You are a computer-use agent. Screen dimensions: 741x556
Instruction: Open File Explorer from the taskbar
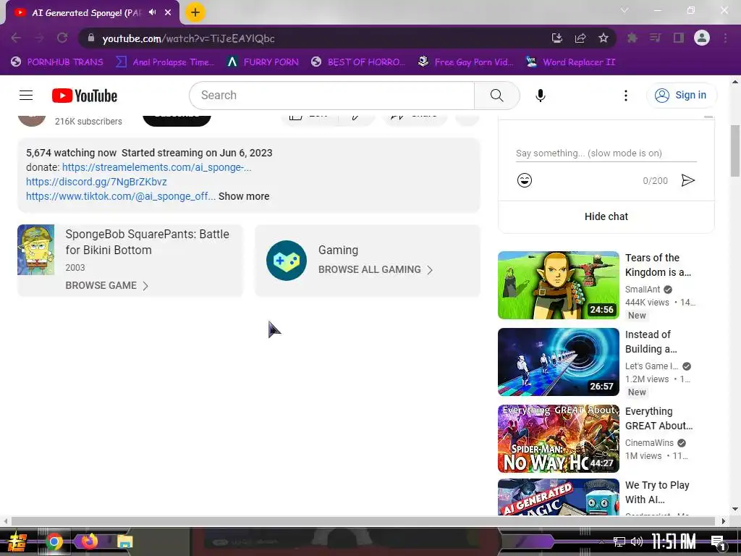[x=124, y=542]
